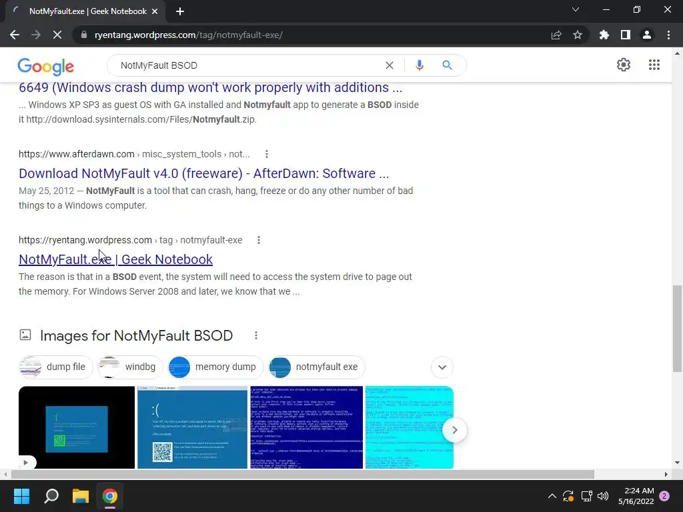
Task: Open the Google apps grid
Action: click(x=654, y=65)
